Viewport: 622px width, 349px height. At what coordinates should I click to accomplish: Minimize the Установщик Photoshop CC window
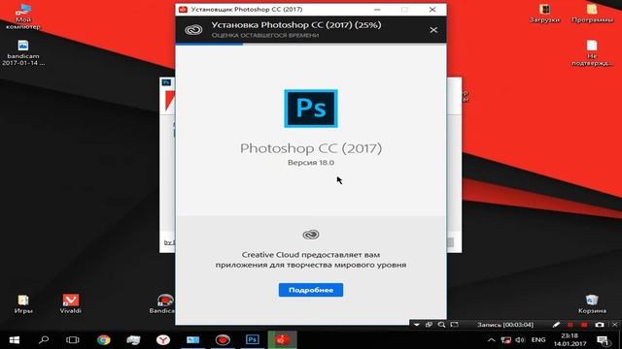click(377, 10)
